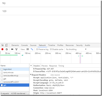102x96 pixels.
Task: Open the Timeline tab
Action: coord(52,45)
